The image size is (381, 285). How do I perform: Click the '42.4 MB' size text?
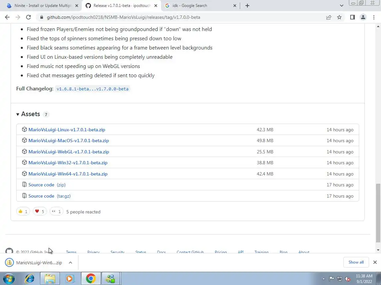click(265, 174)
